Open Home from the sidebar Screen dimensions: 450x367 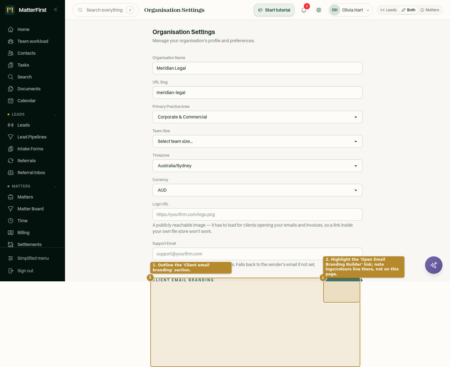point(32,29)
